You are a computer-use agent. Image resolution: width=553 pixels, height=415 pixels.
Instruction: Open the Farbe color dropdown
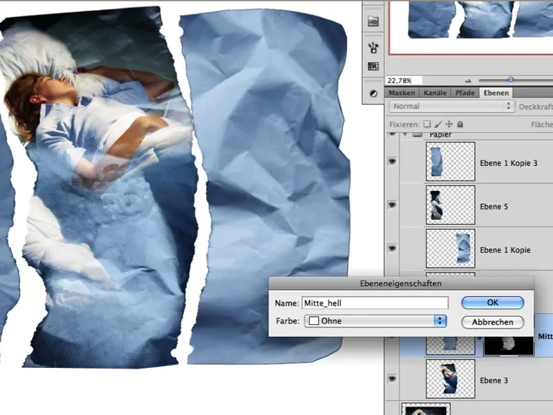pos(375,321)
